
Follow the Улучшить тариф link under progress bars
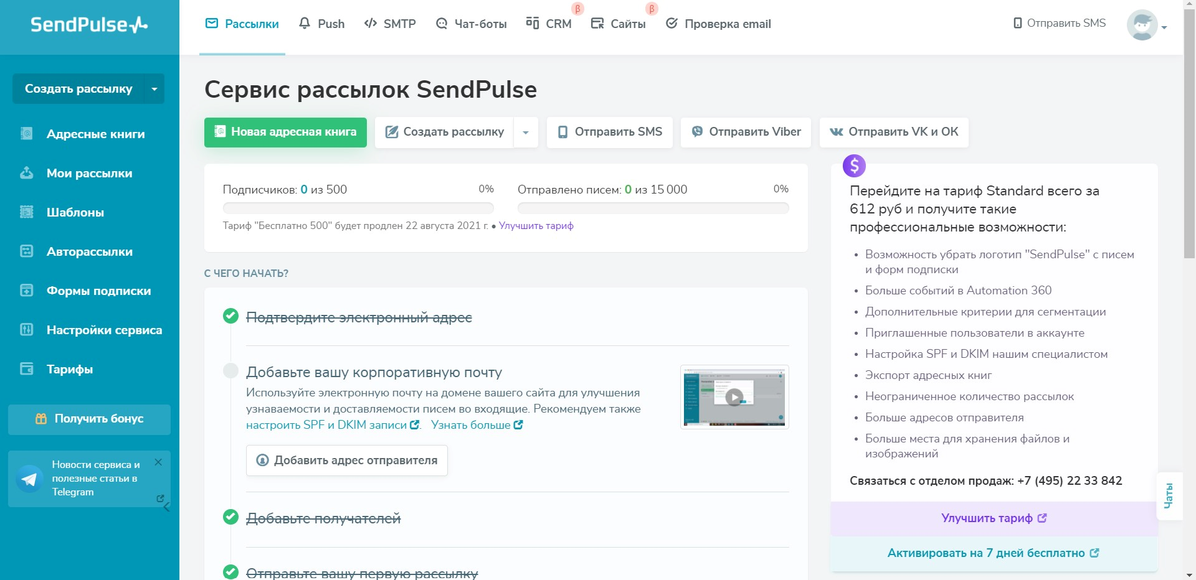coord(536,226)
